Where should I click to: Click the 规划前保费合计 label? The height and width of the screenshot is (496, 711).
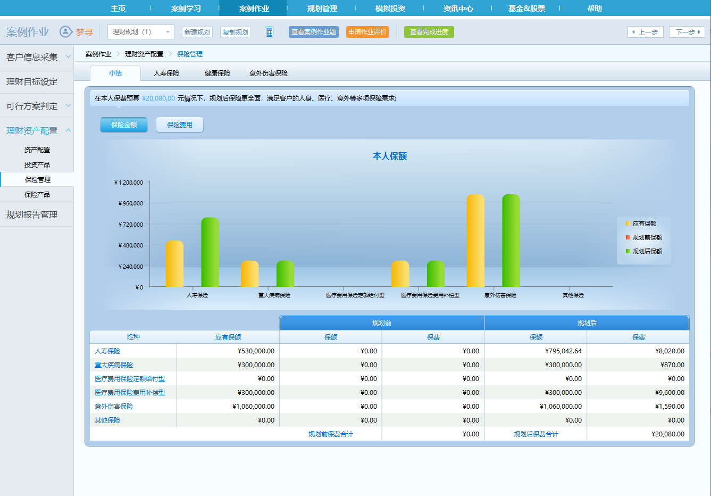331,434
